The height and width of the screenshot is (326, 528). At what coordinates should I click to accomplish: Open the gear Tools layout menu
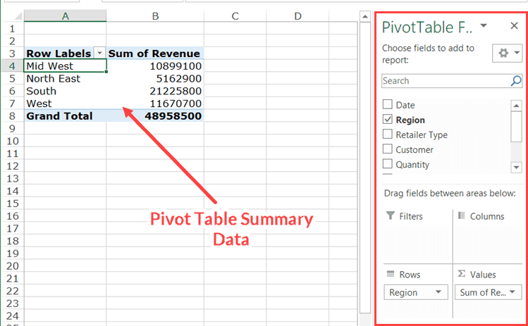click(x=508, y=54)
